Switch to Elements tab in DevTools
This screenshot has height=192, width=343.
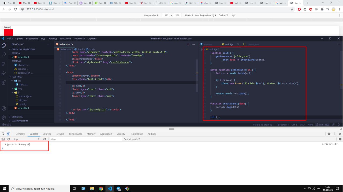pyautogui.click(x=20, y=134)
